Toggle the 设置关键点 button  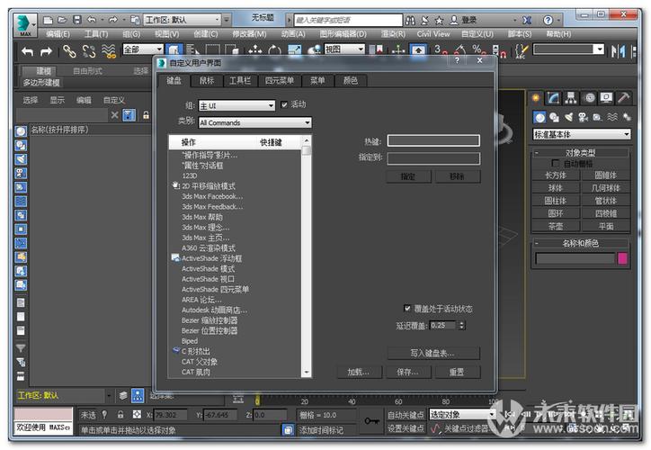coord(406,428)
